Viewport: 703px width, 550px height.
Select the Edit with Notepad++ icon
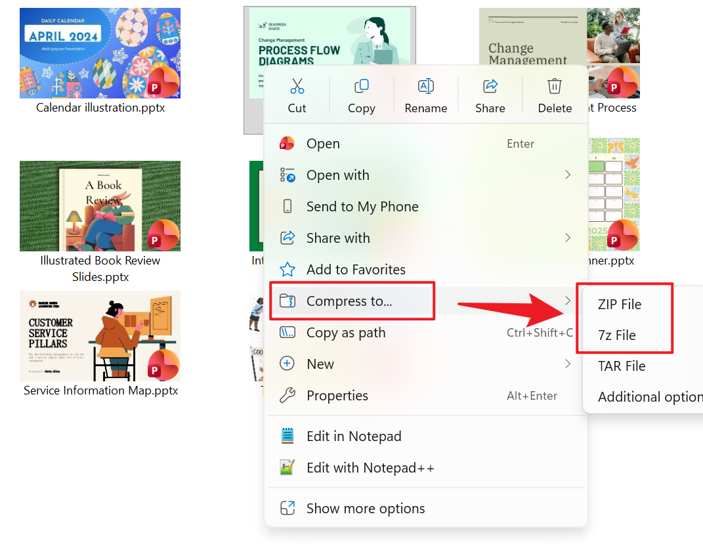288,467
